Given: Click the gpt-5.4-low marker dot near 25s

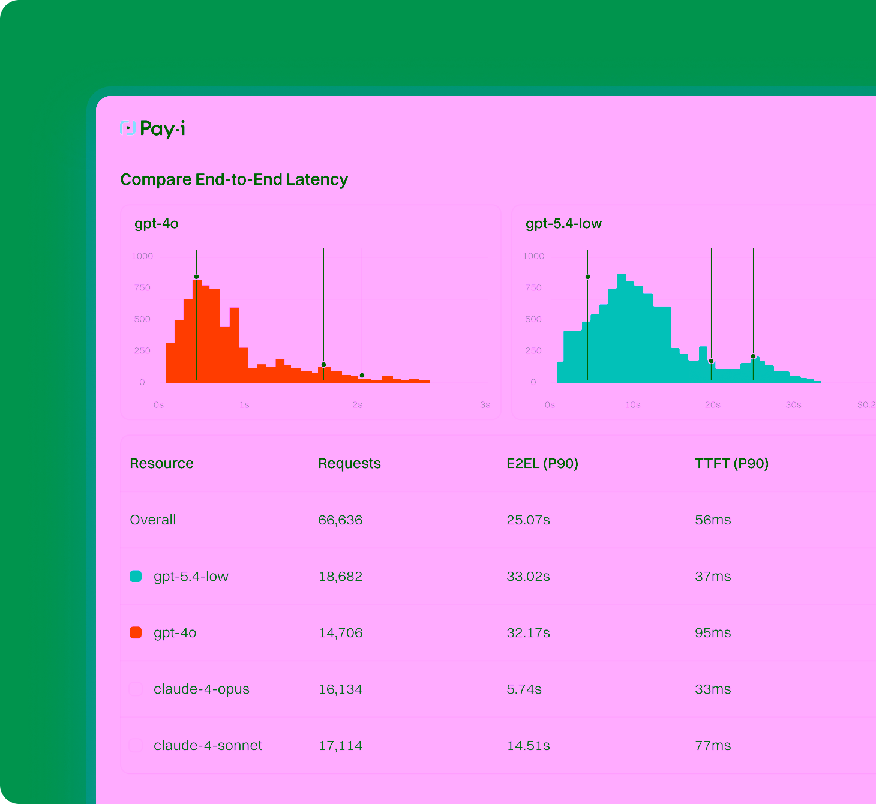Looking at the screenshot, I should [753, 356].
